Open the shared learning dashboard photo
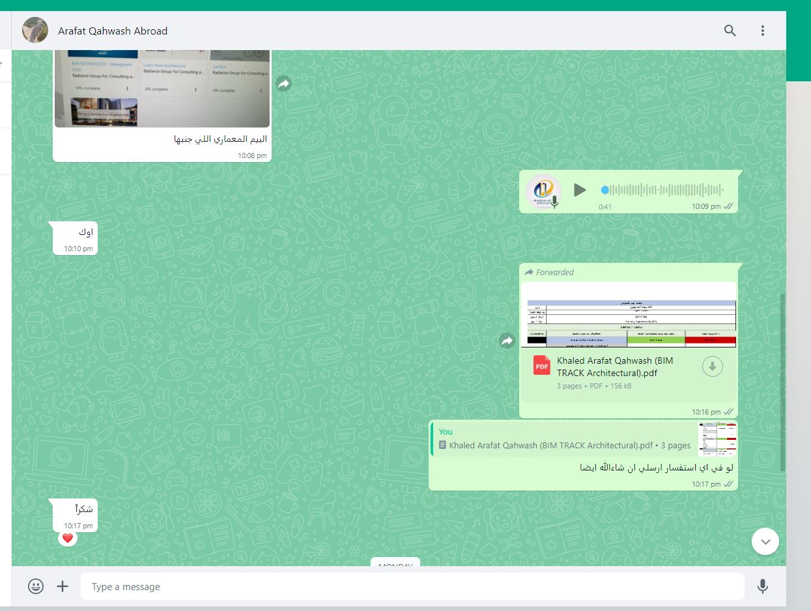The height and width of the screenshot is (611, 811). 162,88
